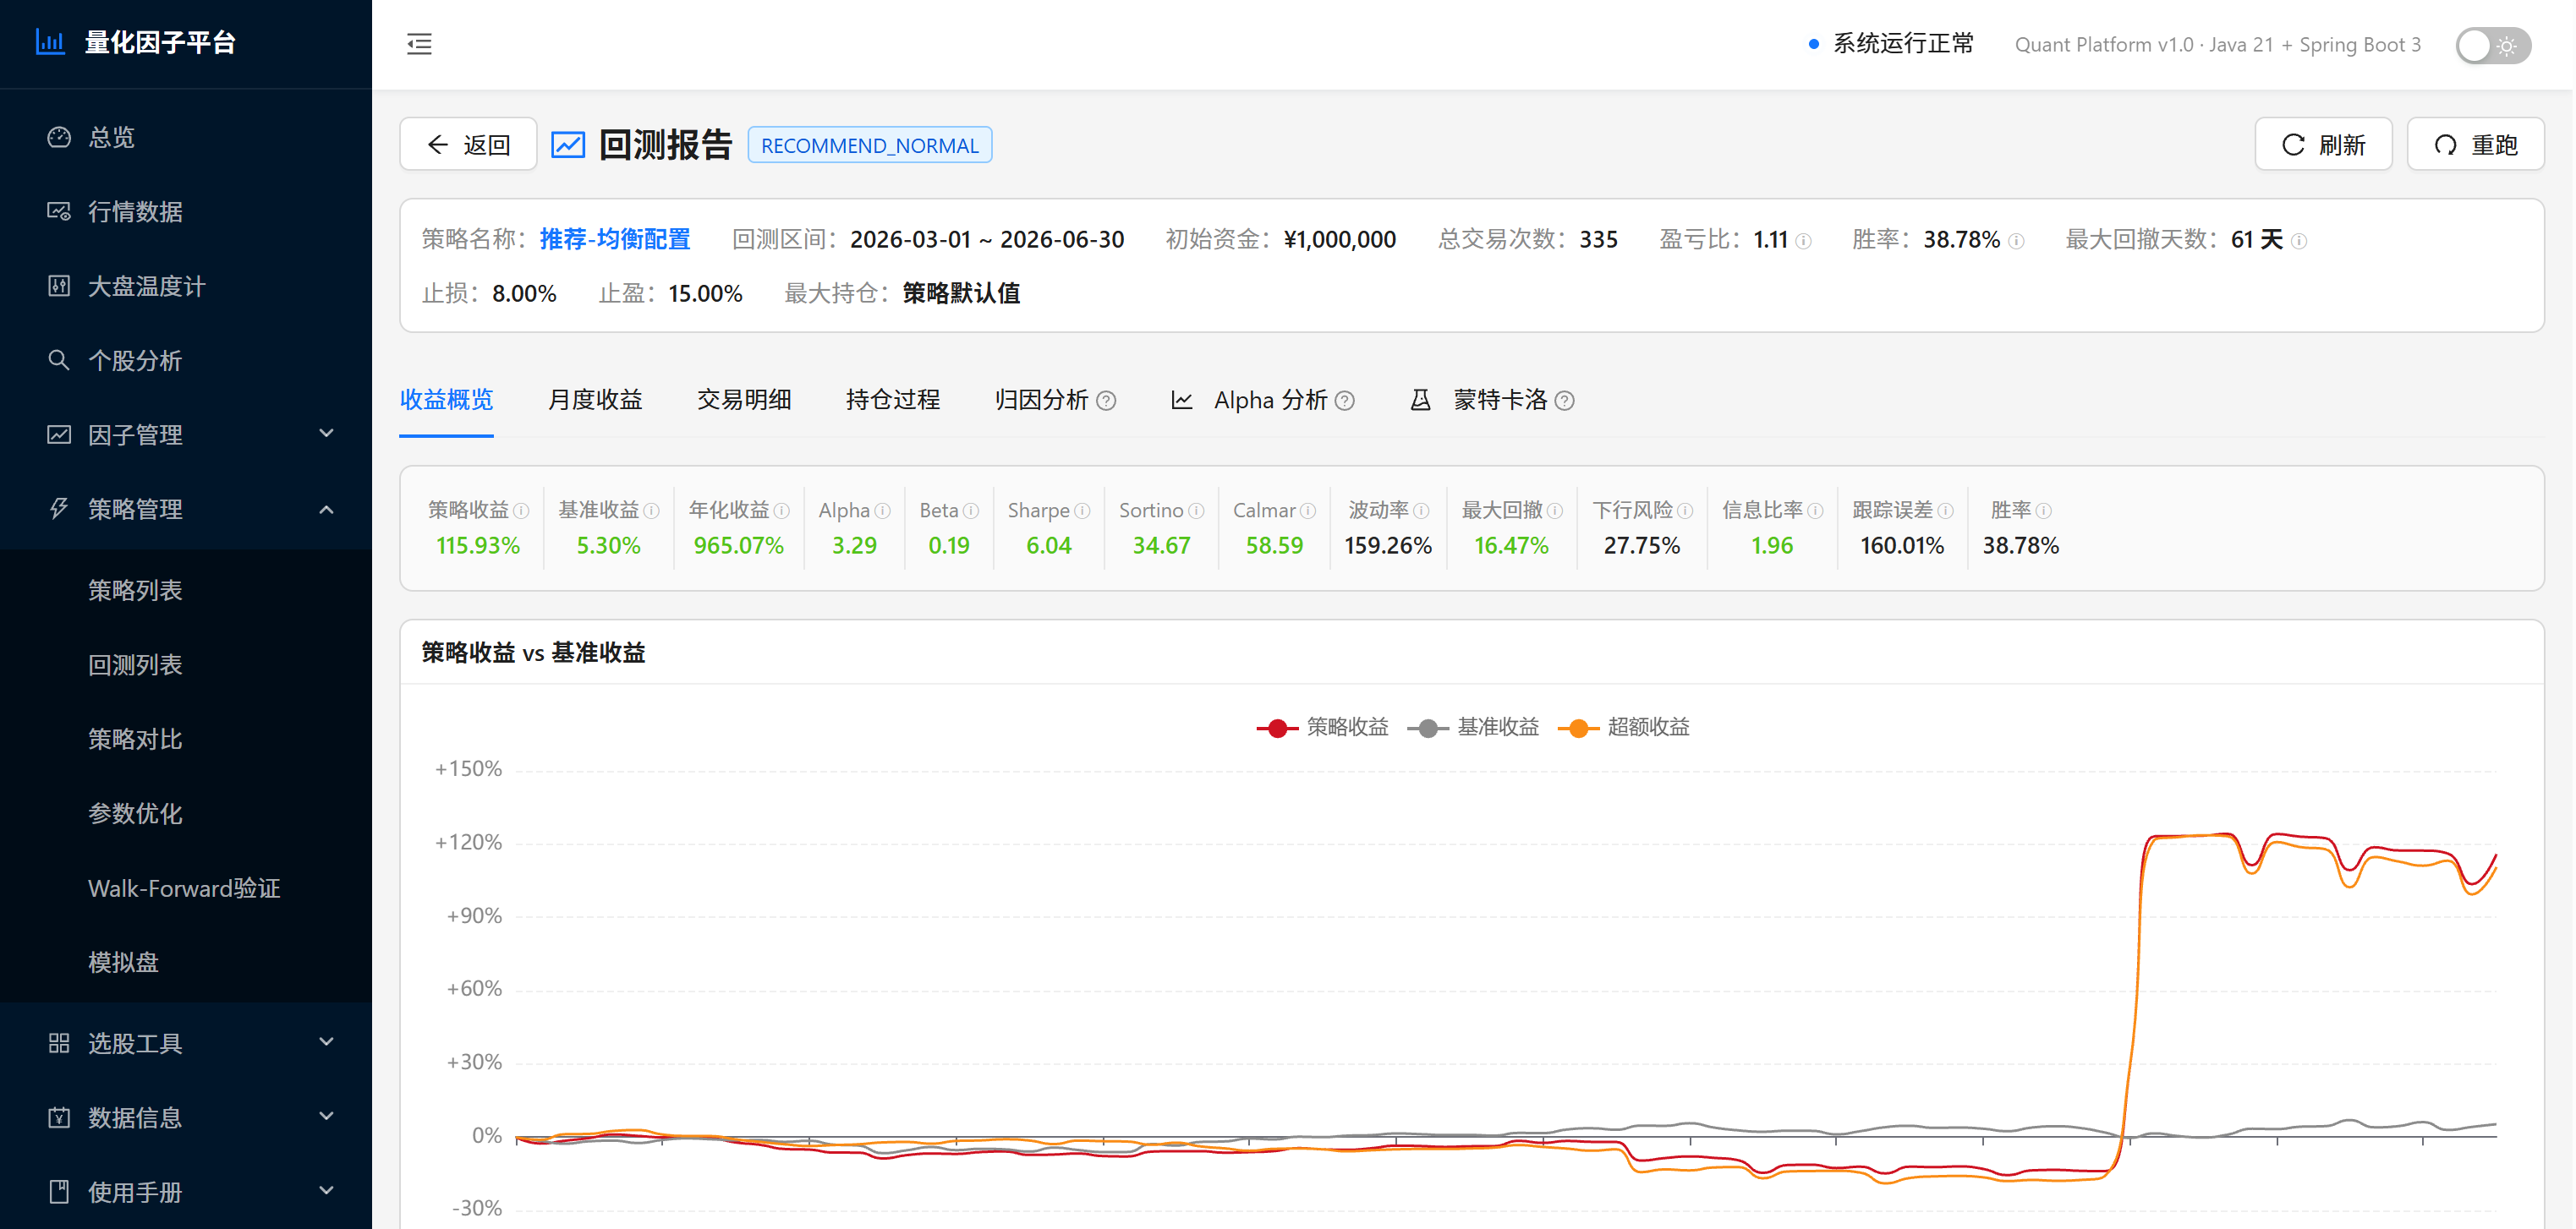Screen dimensions: 2576x1229
Task: Open the 推荐-均衡配置 strategy link
Action: [x=615, y=240]
